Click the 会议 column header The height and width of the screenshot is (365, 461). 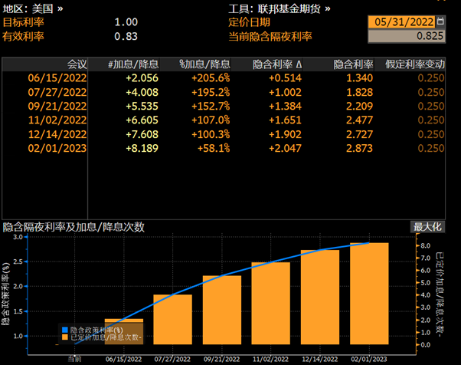pyautogui.click(x=77, y=64)
